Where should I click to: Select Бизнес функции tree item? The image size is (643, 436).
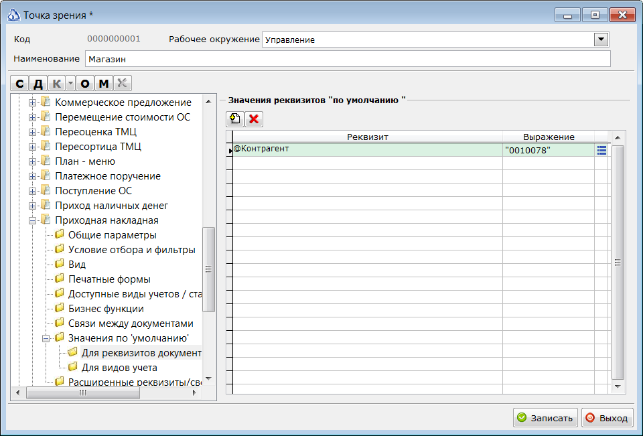pos(106,309)
